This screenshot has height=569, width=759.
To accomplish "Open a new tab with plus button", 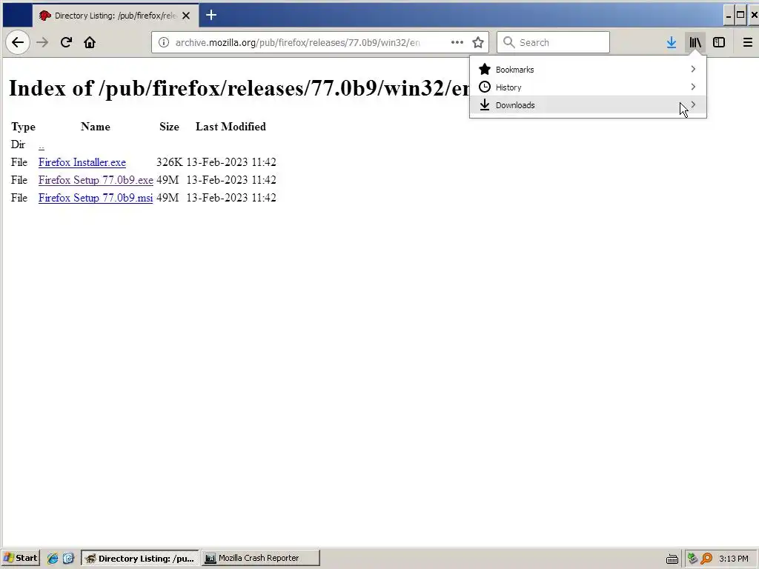I will pos(211,15).
